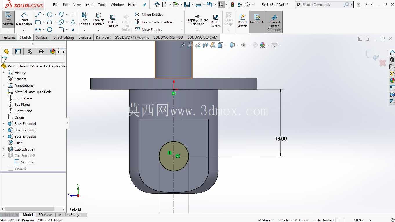Click the Motion Study 1 tab
Image resolution: width=395 pixels, height=222 pixels.
(x=70, y=215)
